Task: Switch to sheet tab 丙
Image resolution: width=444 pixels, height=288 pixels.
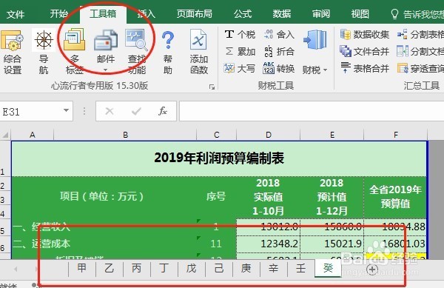Action: point(136,268)
